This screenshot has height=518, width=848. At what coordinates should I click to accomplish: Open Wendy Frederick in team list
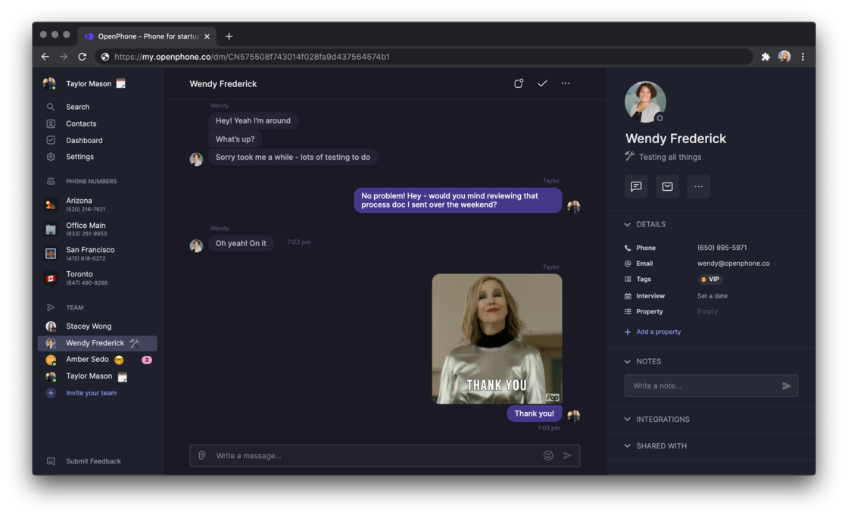(98, 343)
